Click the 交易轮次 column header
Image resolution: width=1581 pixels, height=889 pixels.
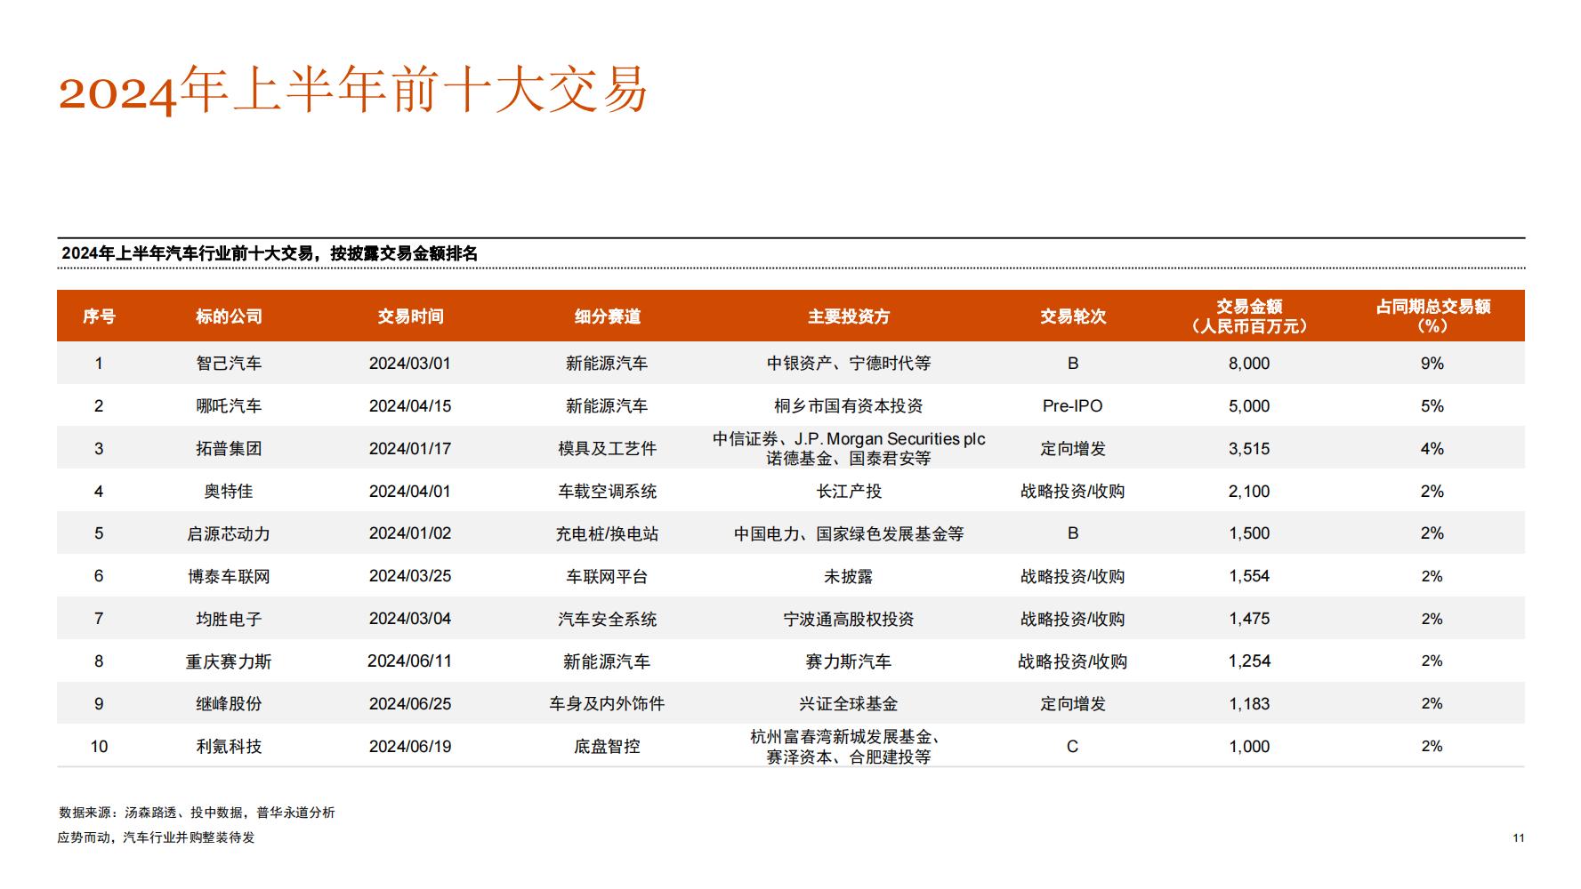pyautogui.click(x=1073, y=316)
